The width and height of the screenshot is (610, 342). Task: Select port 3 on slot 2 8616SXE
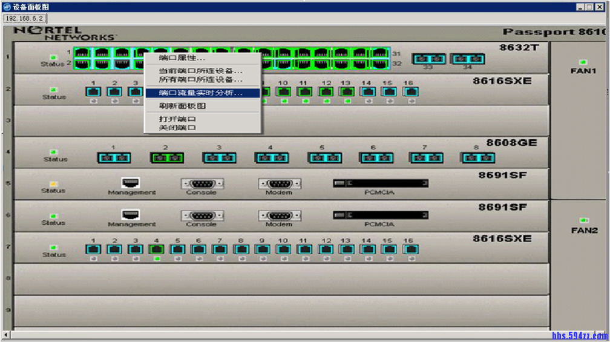tap(136, 92)
